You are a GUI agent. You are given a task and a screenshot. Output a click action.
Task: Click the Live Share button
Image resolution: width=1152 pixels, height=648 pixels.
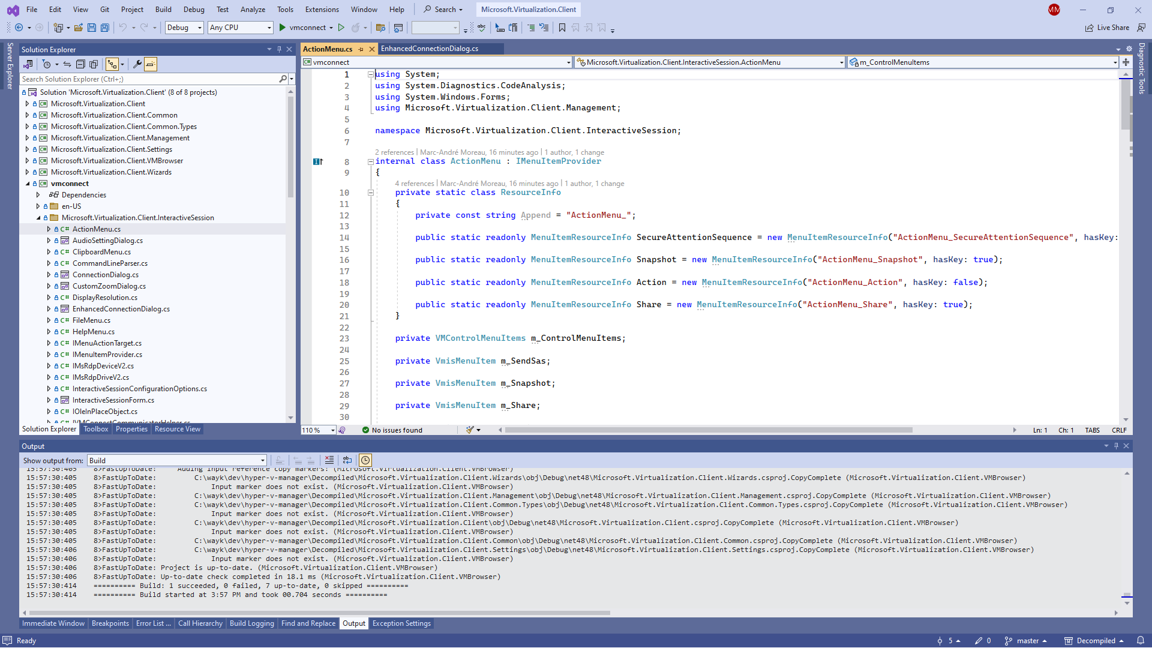pyautogui.click(x=1108, y=28)
